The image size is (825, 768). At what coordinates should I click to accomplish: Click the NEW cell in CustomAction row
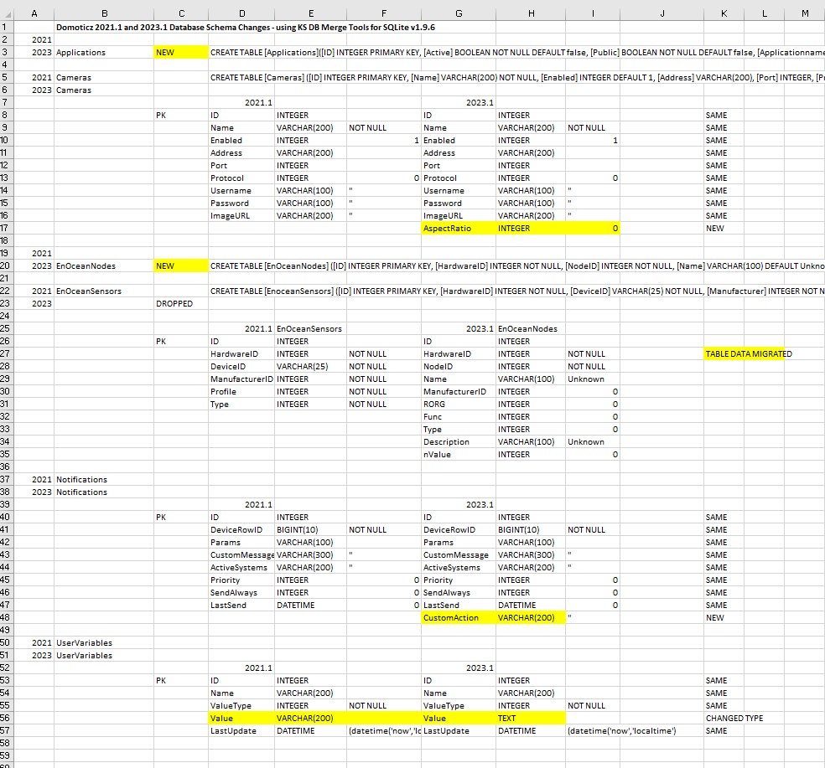[724, 617]
